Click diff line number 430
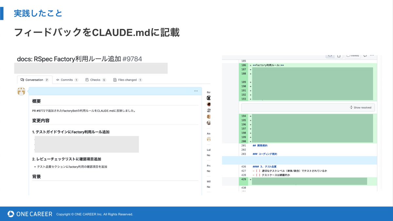 (243, 188)
